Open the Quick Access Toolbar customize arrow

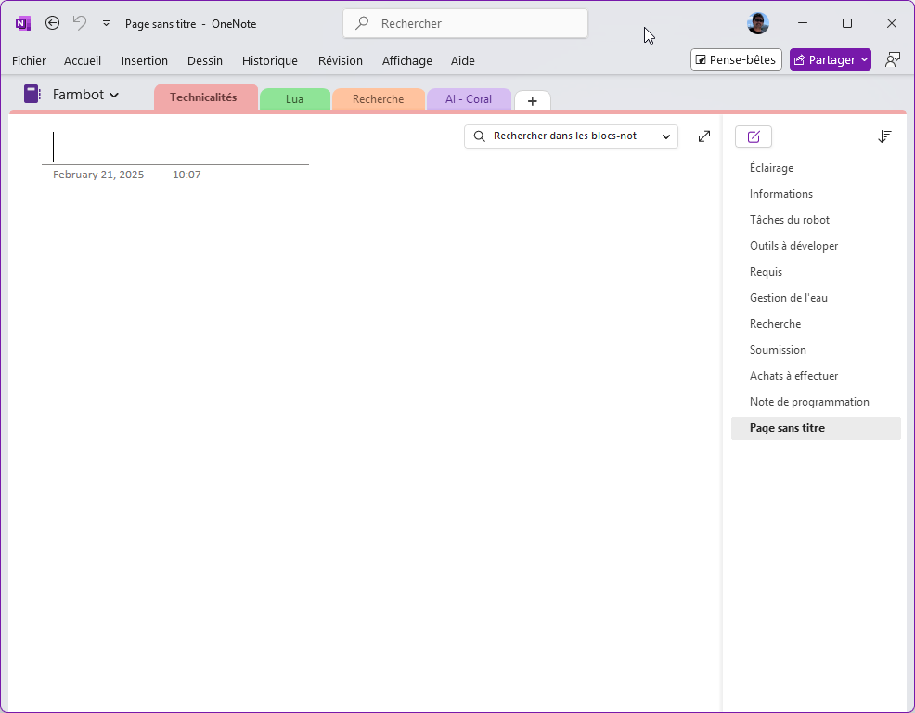(x=106, y=23)
